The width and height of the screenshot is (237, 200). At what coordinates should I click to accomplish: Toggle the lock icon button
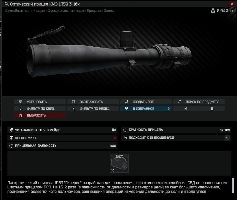(212, 108)
